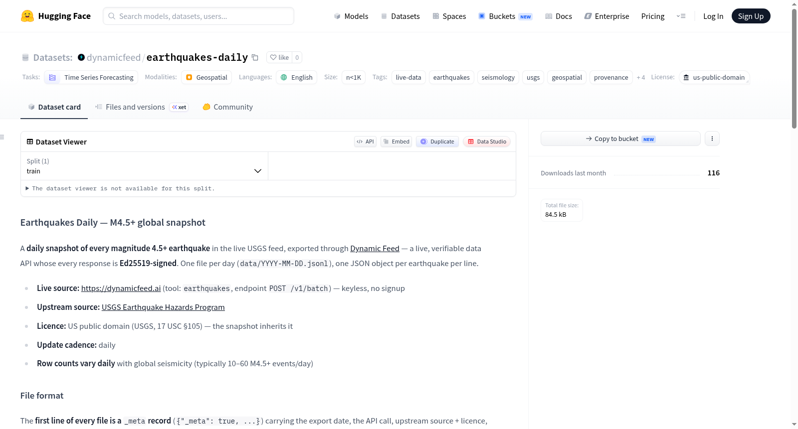Viewport: 798px width, 429px height.
Task: Click the earthquakes tag
Action: (451, 77)
